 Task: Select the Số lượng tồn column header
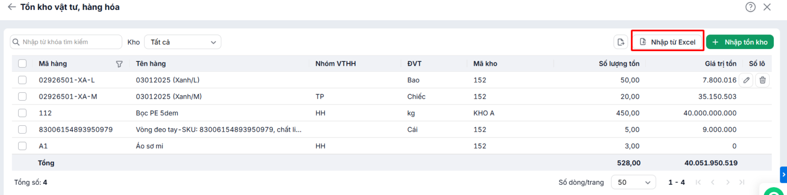(x=619, y=64)
